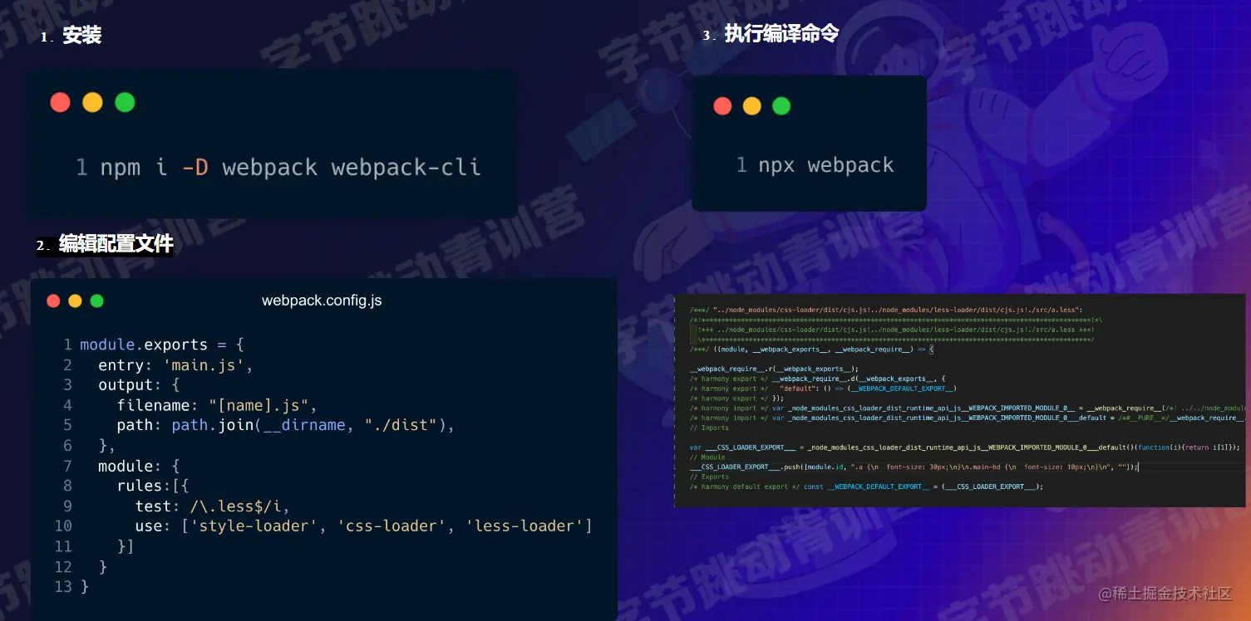Click the '安装' heading
1251x621 pixels.
click(x=81, y=36)
